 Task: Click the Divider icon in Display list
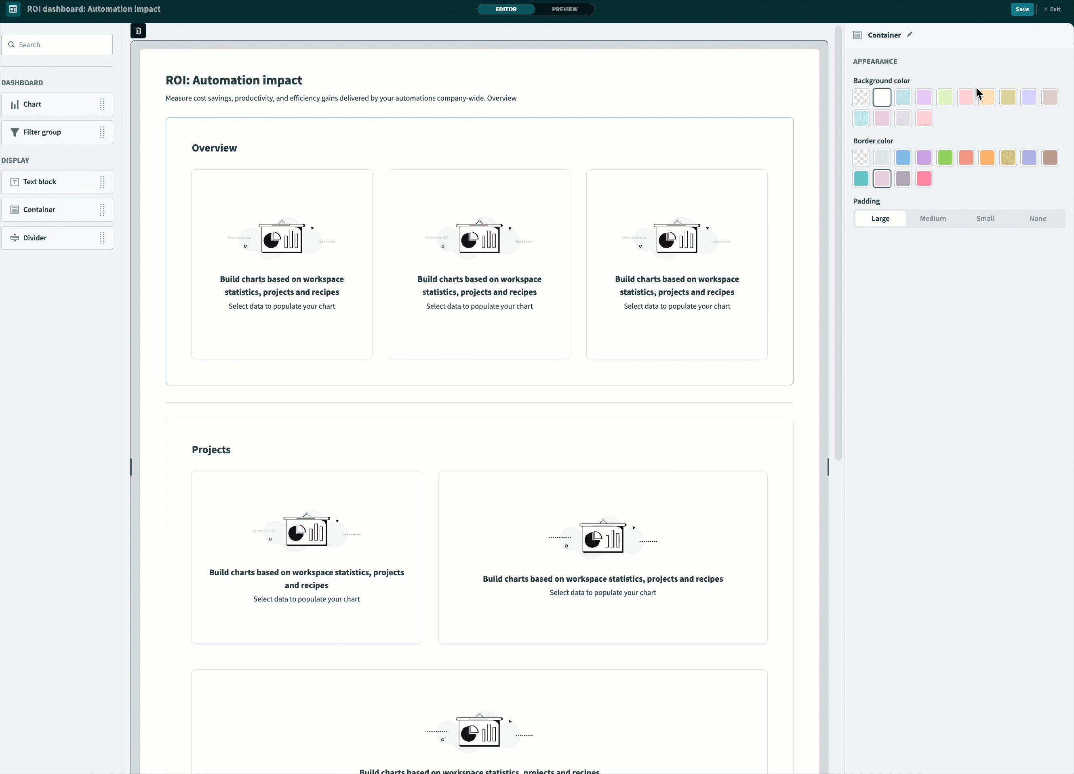(15, 238)
